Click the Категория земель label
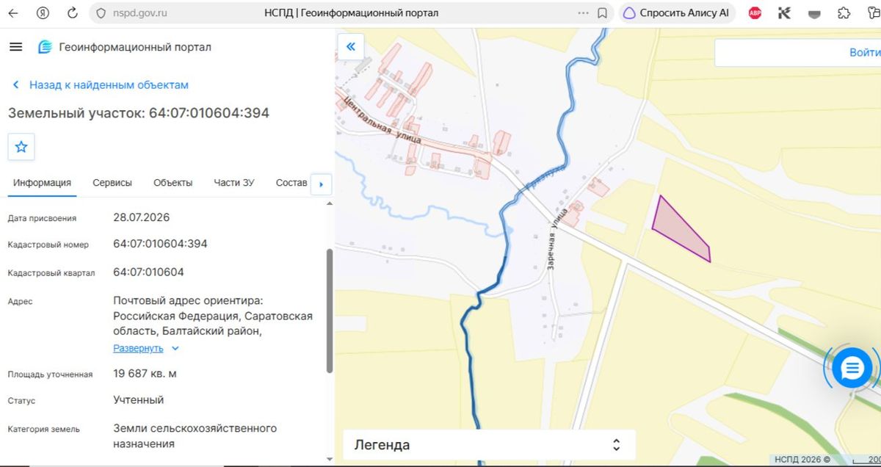 (44, 429)
